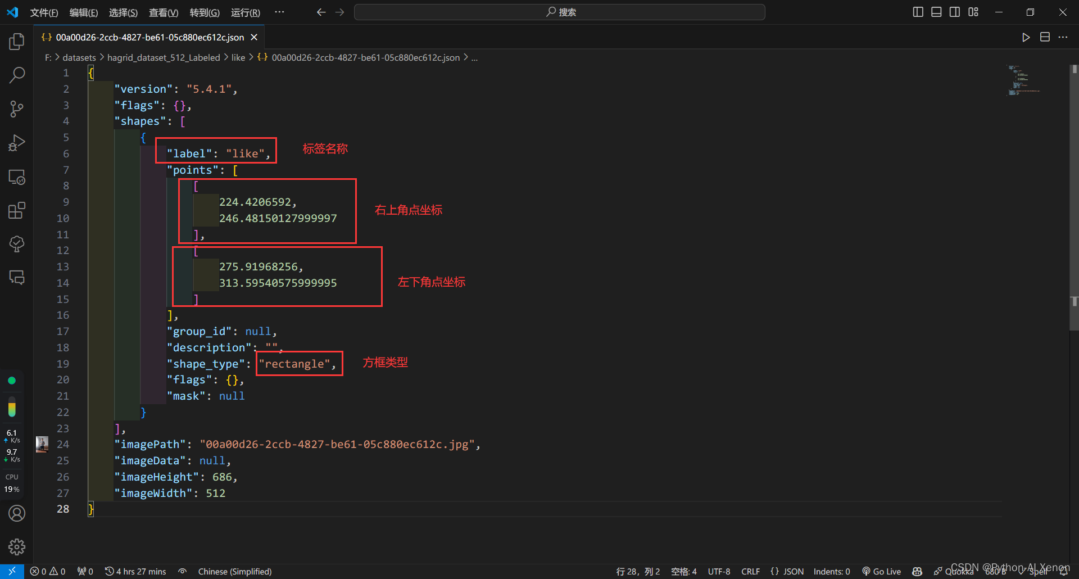Click the "rectangle" value on line 19
1079x579 pixels.
[x=294, y=364]
